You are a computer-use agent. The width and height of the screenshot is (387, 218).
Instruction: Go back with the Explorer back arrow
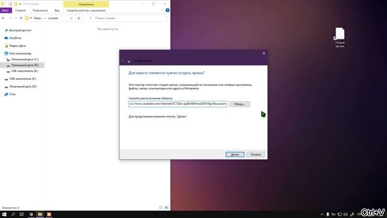tap(3, 18)
